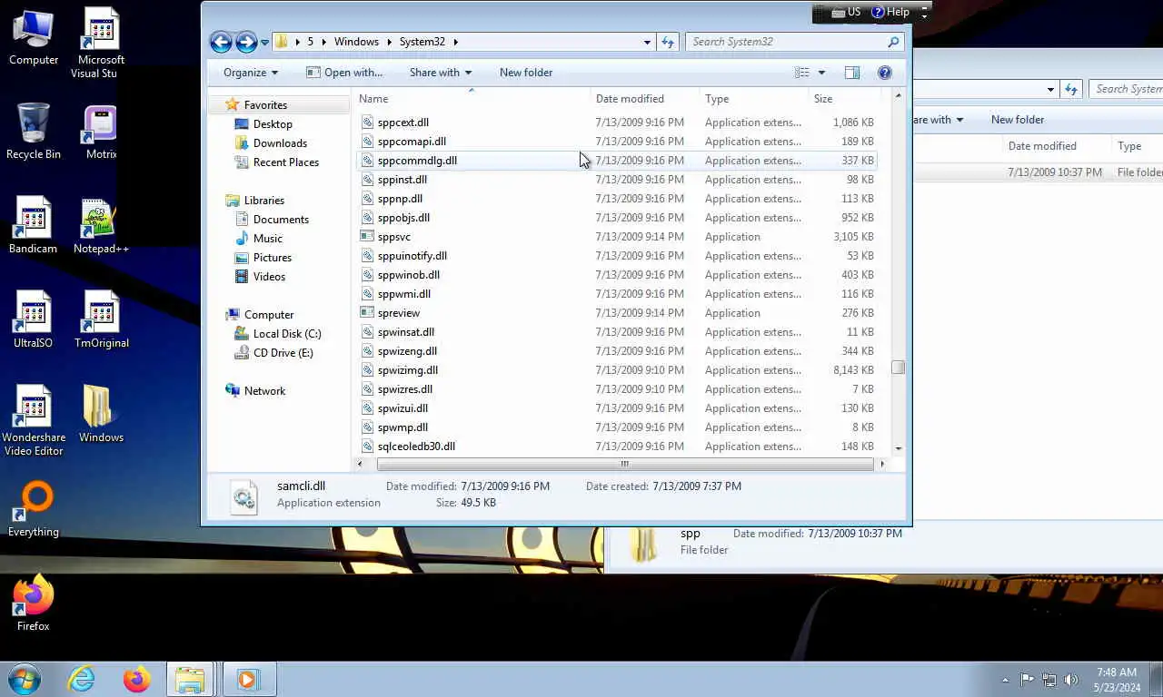Screen dimensions: 1163x697
Task: Open Motrix desktop shortcut
Action: [101, 132]
